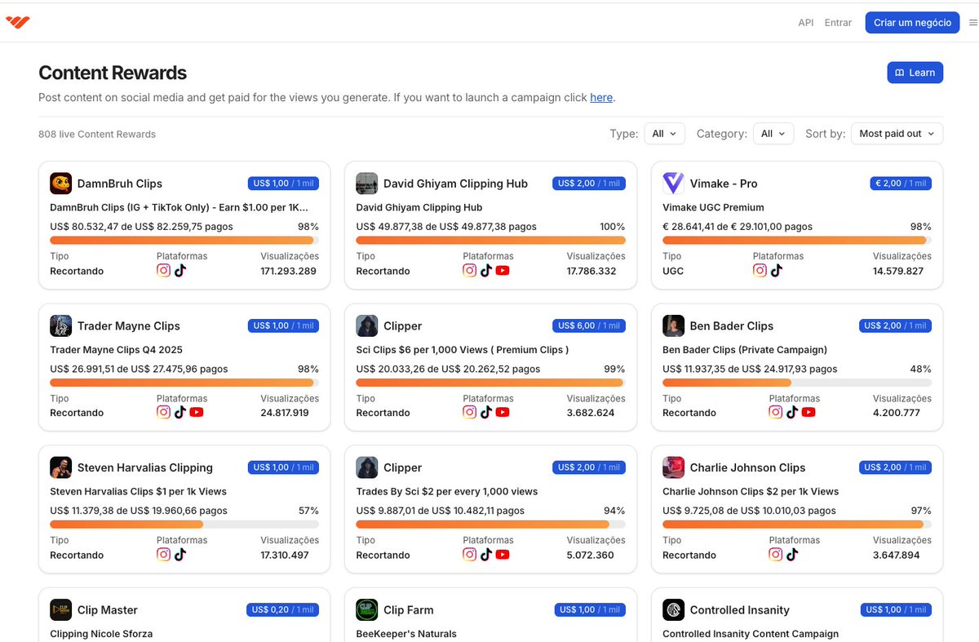Click '808 live Content Rewards' text
Screen dimensions: 979x642
click(97, 134)
